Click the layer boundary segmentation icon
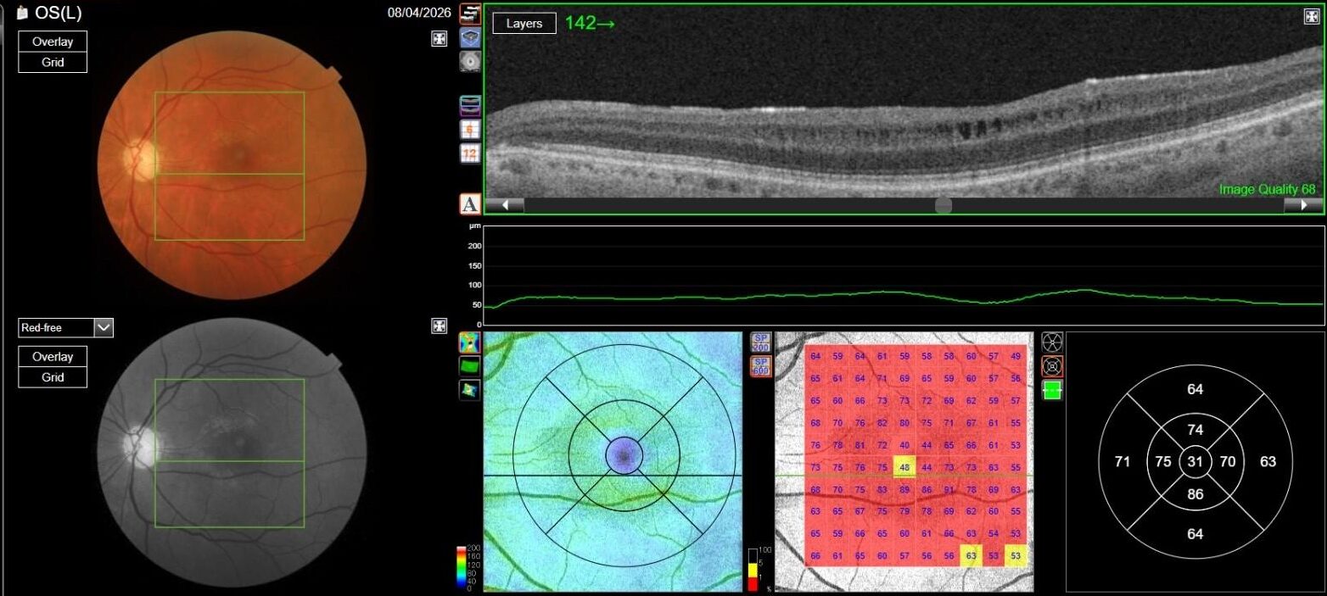 click(x=470, y=105)
